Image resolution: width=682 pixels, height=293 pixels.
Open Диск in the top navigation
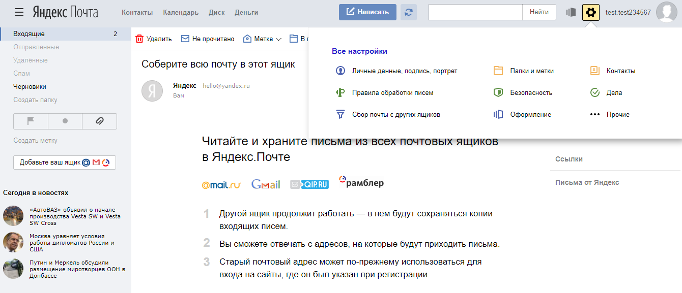(216, 12)
